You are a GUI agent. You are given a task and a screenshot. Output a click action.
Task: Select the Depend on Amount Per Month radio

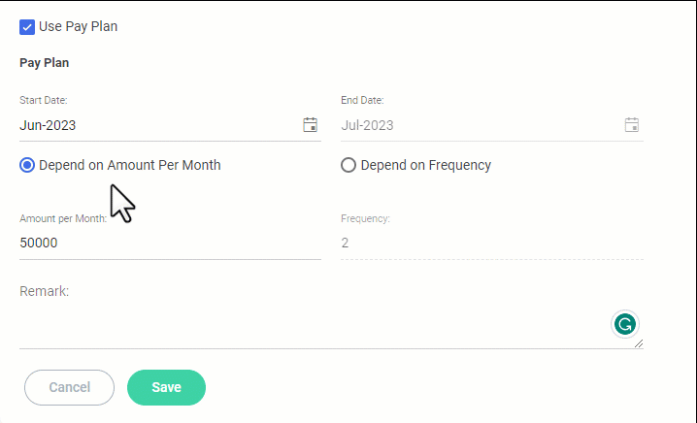[27, 165]
